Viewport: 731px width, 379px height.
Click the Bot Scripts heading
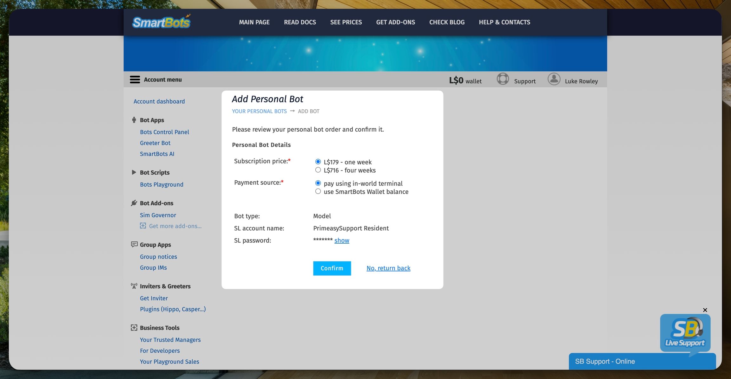pos(155,172)
